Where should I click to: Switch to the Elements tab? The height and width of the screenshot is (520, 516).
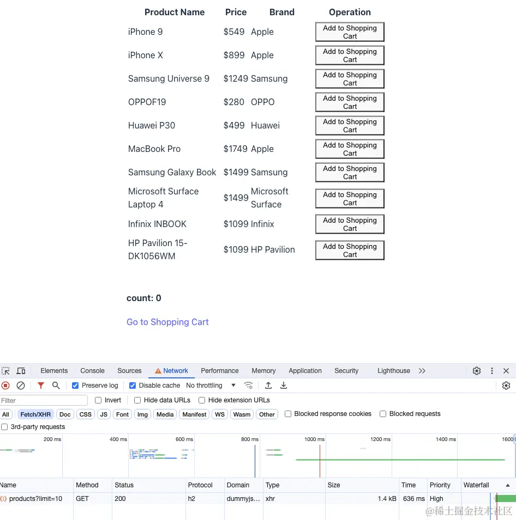54,371
